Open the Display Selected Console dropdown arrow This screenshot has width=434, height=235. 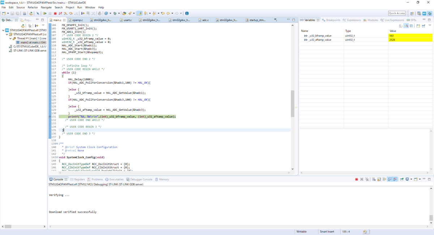tap(411, 179)
